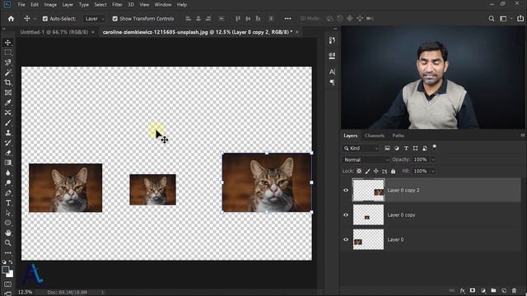
Task: Click the foreground color swatch
Action: [x=6, y=270]
